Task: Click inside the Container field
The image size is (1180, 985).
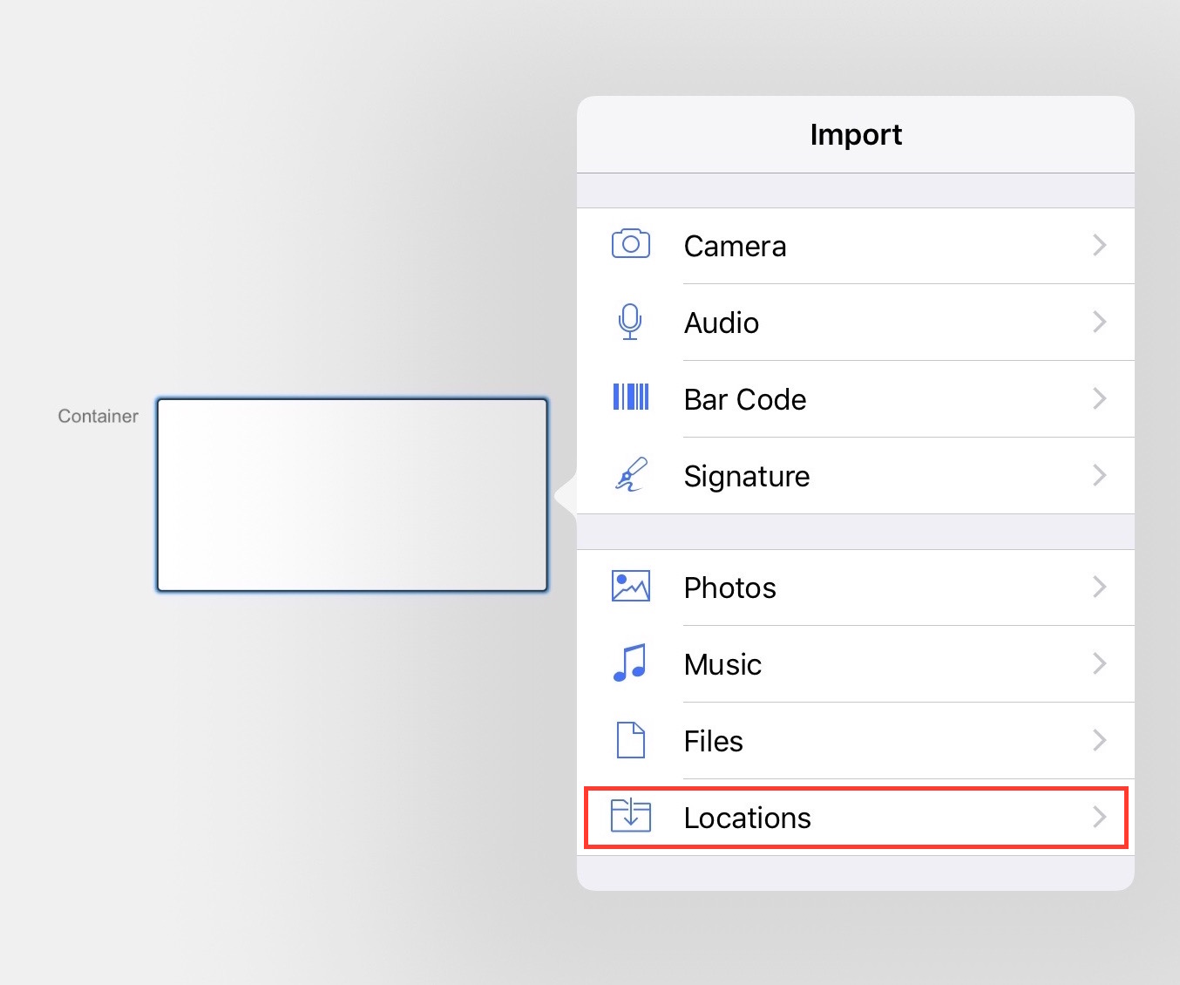Action: point(352,495)
